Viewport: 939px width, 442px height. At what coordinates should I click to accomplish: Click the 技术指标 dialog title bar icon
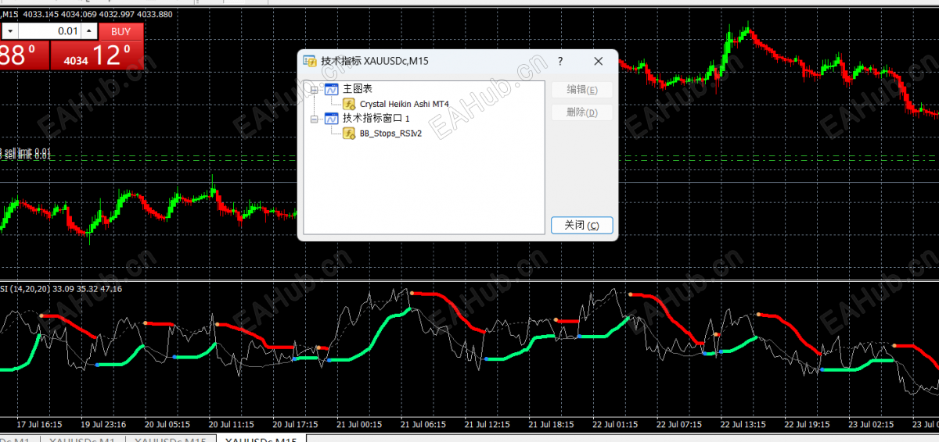(x=310, y=61)
